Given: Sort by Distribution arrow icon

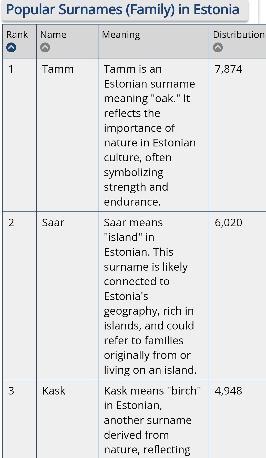Looking at the screenshot, I should [x=218, y=47].
